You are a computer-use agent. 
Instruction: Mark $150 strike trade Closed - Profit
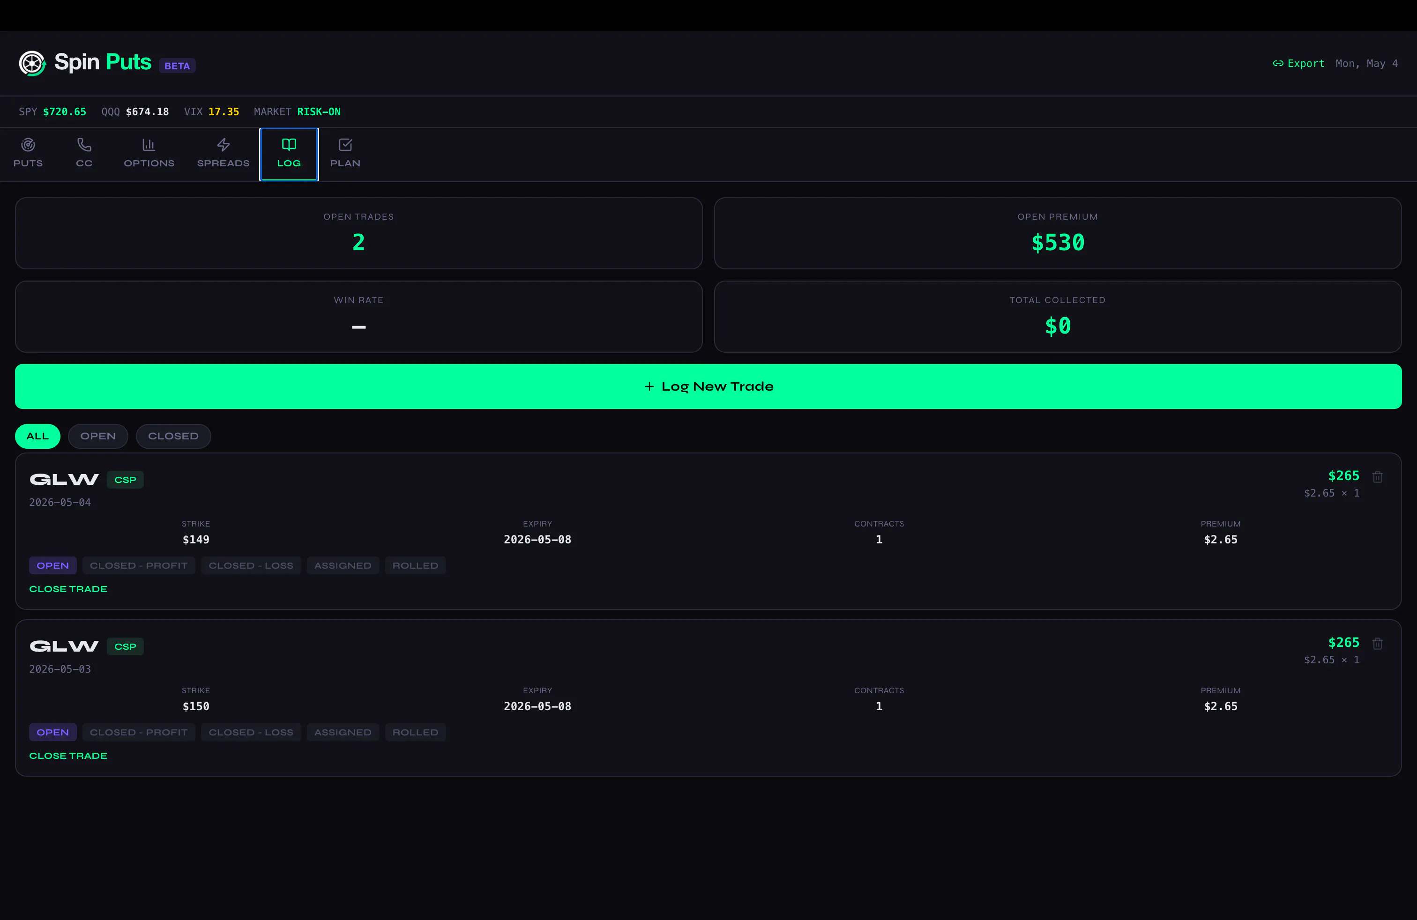pos(139,732)
